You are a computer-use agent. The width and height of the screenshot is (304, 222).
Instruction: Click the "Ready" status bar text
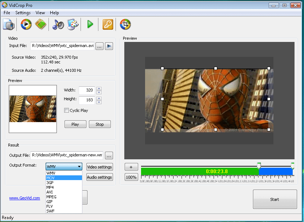click(8, 218)
